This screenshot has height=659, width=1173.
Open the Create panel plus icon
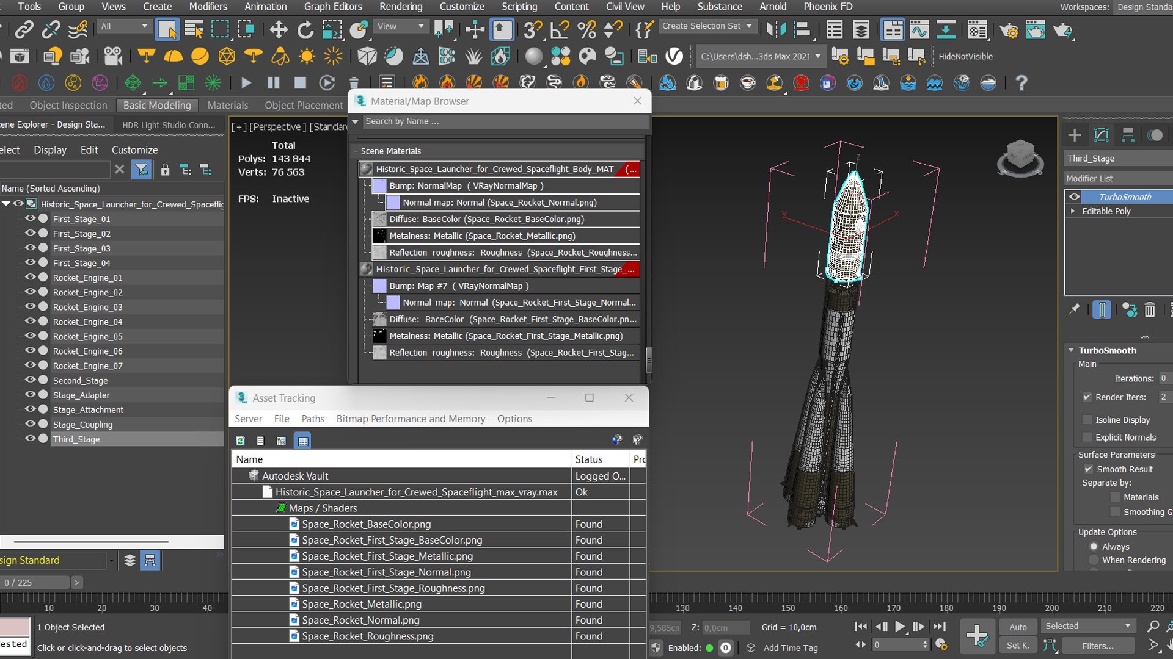click(x=1075, y=135)
